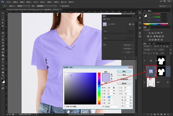
Task: Close the color picker dialog
Action: coord(131,67)
